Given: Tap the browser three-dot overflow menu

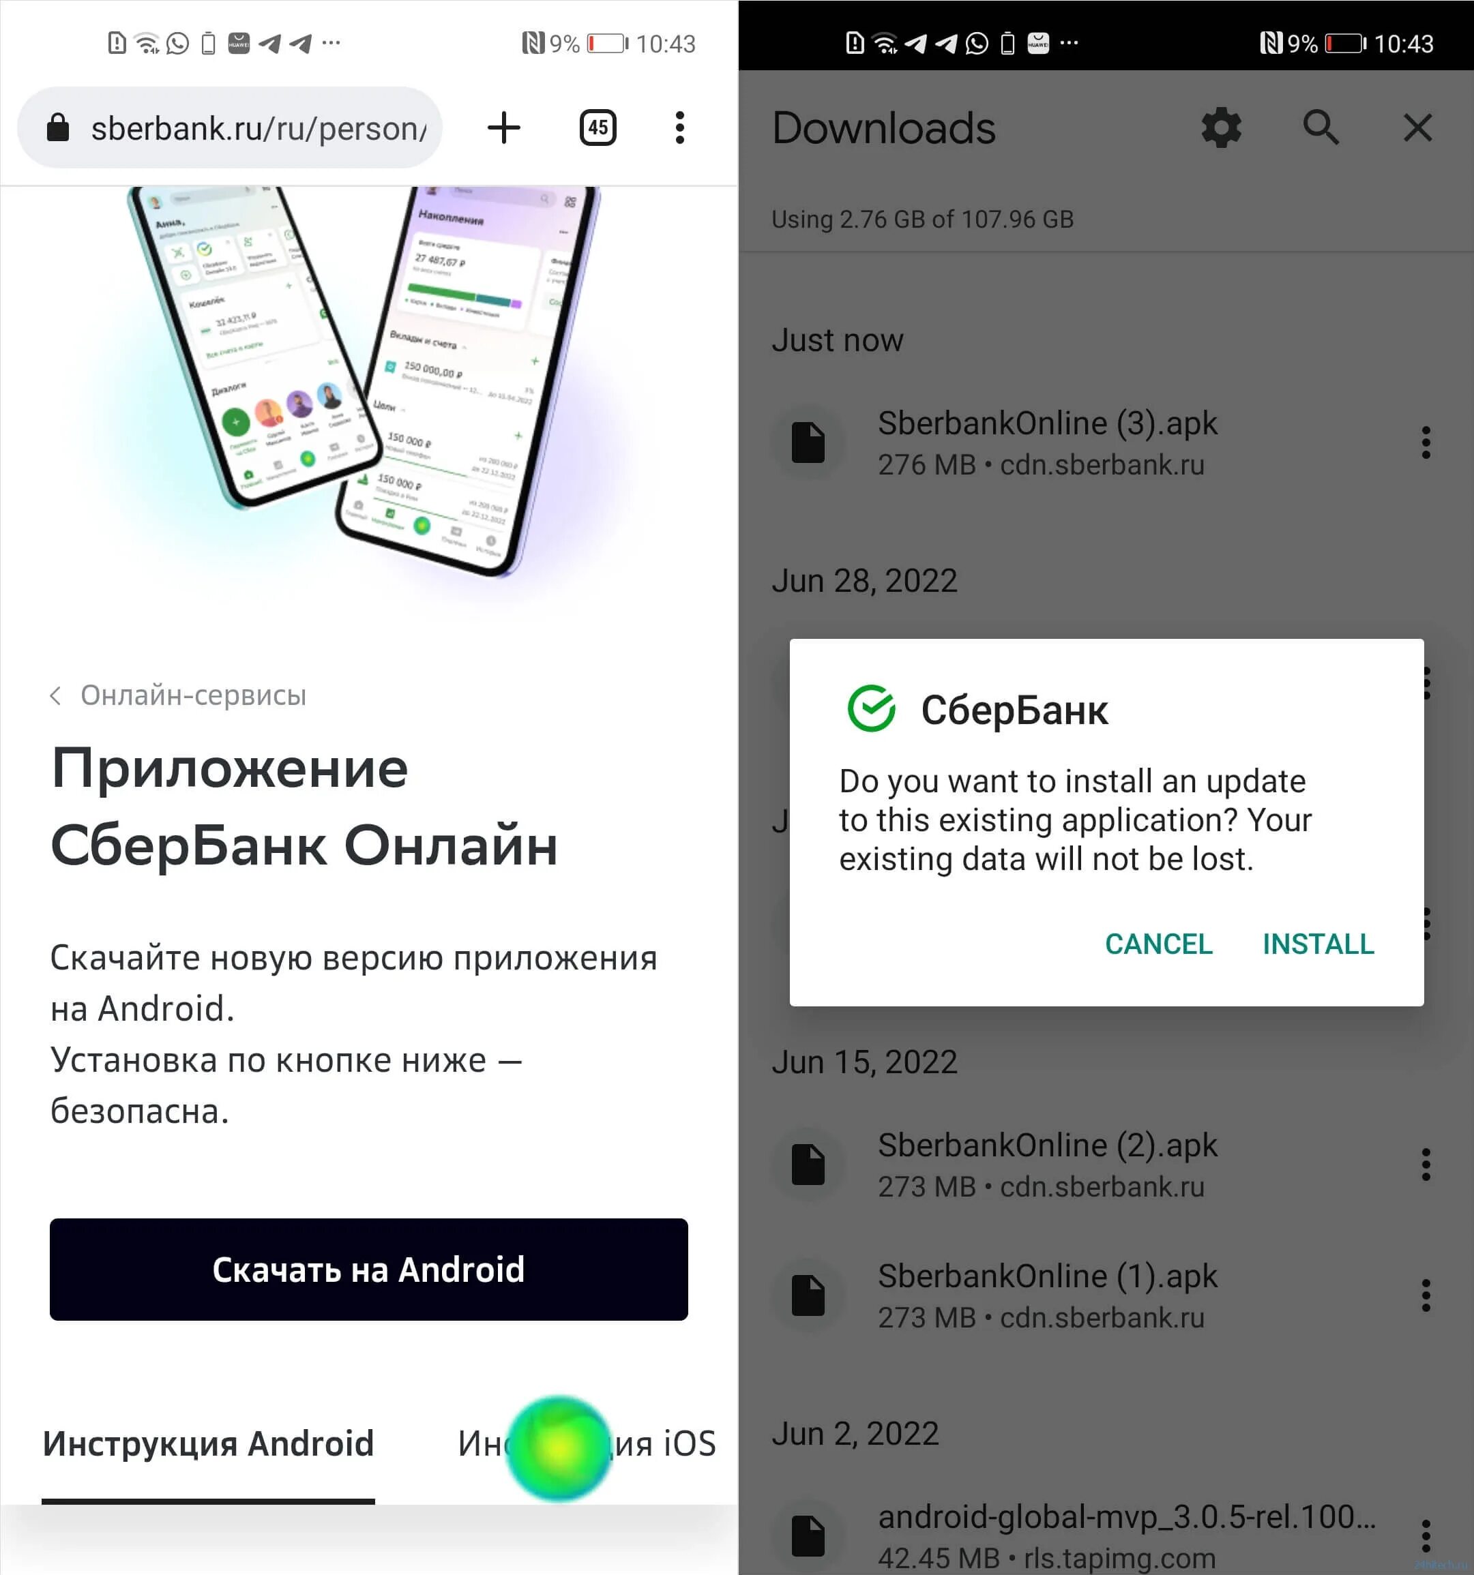Looking at the screenshot, I should pyautogui.click(x=683, y=126).
